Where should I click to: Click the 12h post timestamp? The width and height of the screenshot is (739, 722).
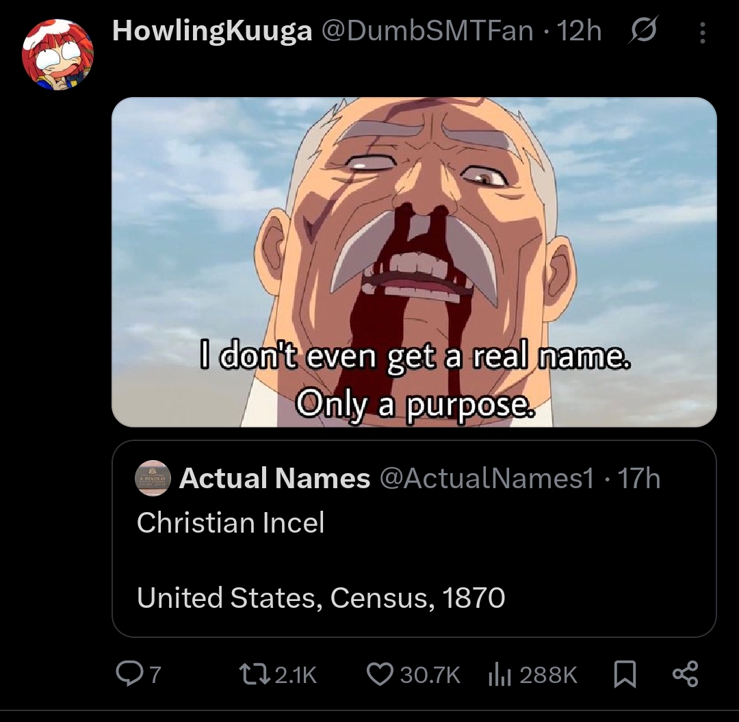tap(580, 31)
